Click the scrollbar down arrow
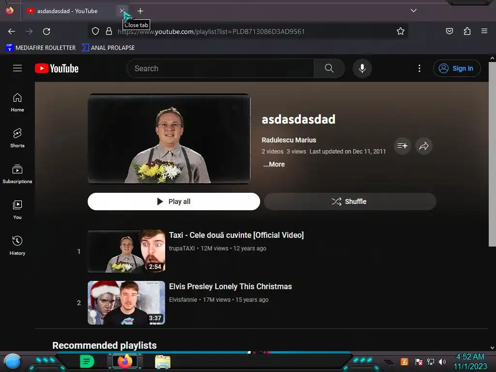The height and width of the screenshot is (372, 496). pos(492,348)
